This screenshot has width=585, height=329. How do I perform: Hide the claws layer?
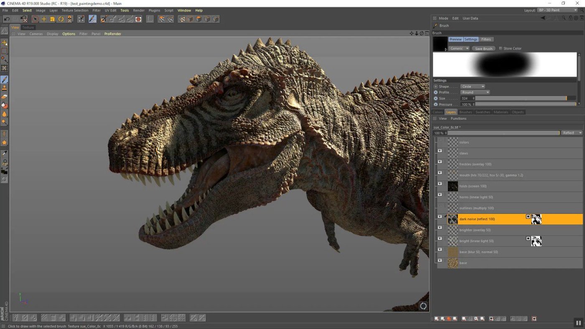[440, 151]
